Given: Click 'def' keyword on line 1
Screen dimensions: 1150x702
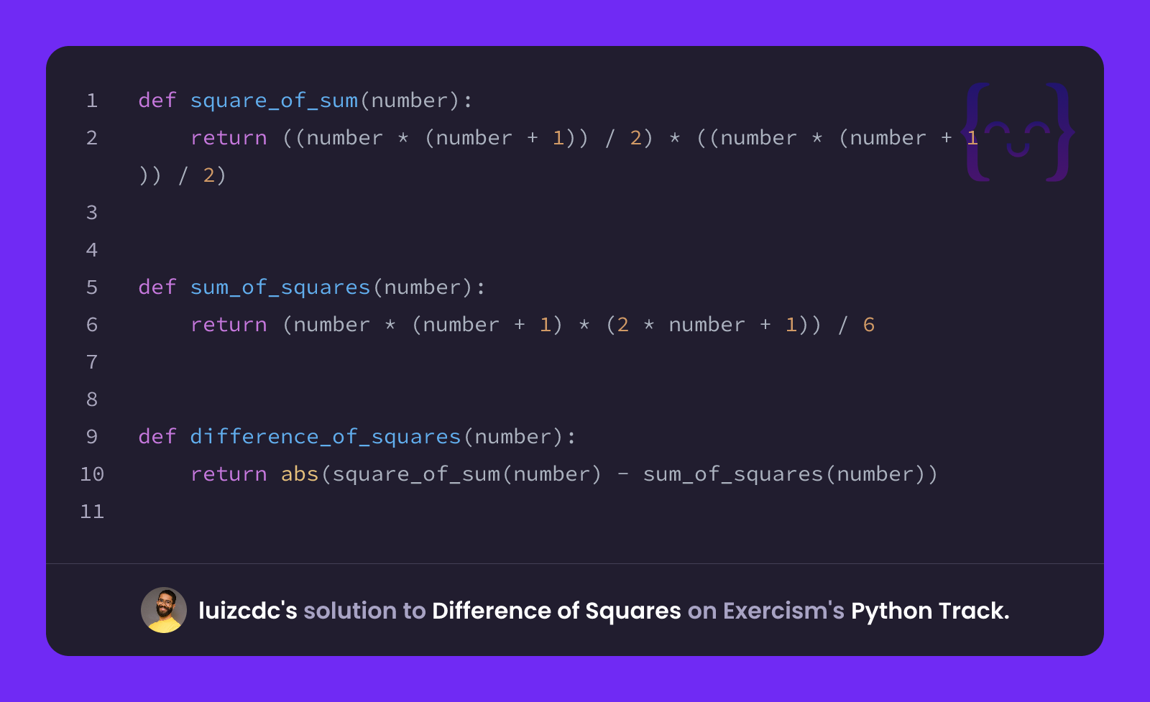Looking at the screenshot, I should coord(157,101).
